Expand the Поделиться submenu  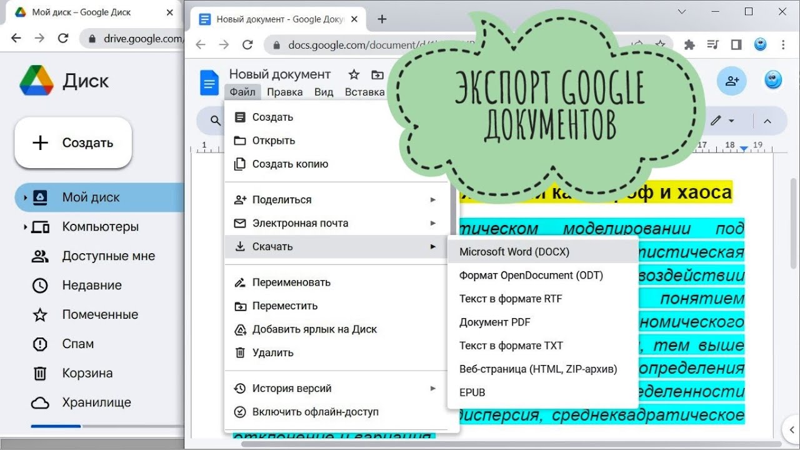point(337,200)
